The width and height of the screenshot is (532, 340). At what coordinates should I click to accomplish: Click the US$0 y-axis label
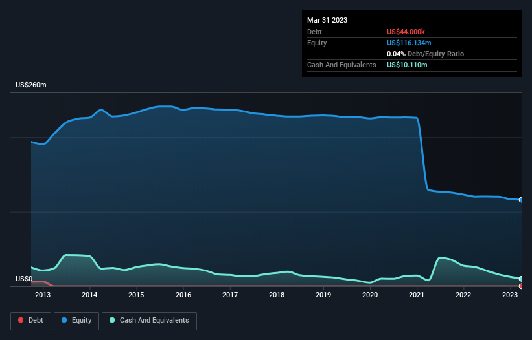coord(24,279)
